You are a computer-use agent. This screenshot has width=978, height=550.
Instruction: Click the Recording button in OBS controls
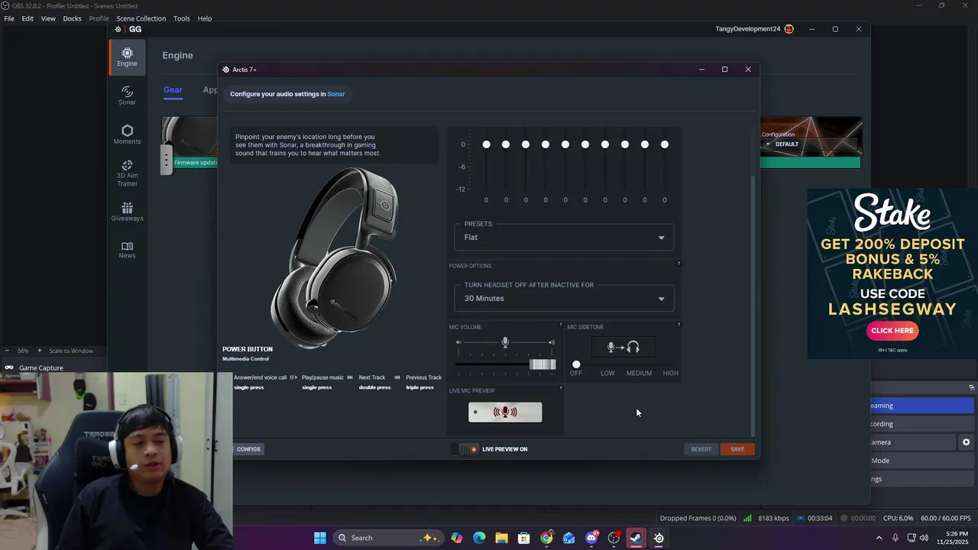pos(922,424)
